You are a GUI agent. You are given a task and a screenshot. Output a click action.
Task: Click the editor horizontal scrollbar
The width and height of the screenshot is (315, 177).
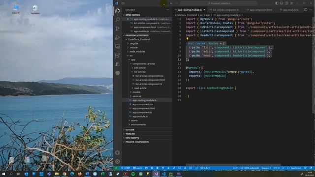(233, 165)
